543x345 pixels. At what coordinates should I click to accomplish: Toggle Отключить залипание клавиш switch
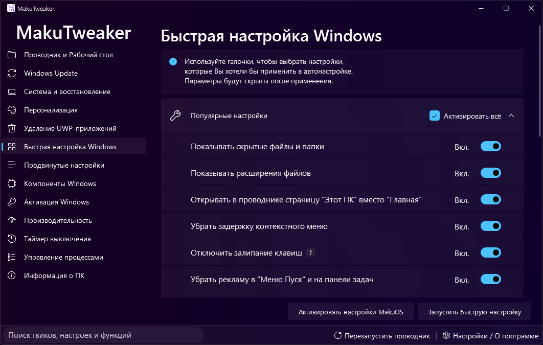[491, 252]
